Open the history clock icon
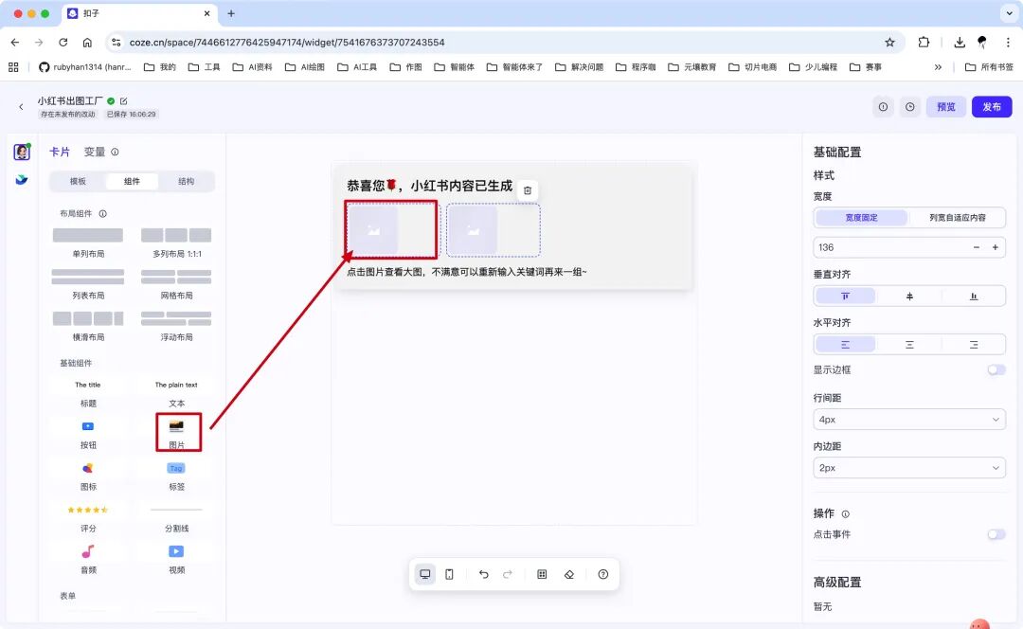The image size is (1023, 629). point(909,107)
